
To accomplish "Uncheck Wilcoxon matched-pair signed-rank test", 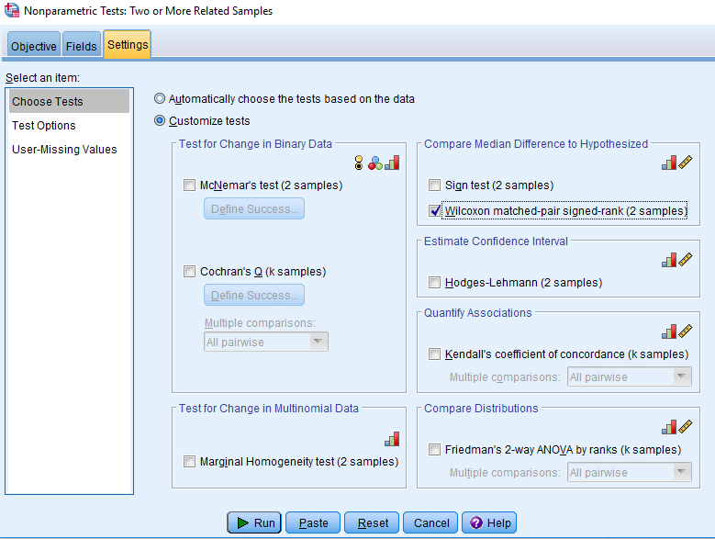I will click(x=434, y=210).
